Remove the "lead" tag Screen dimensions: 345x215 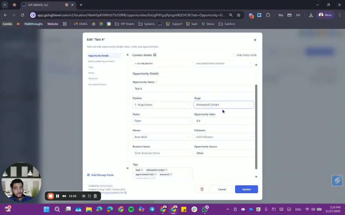coord(142,170)
